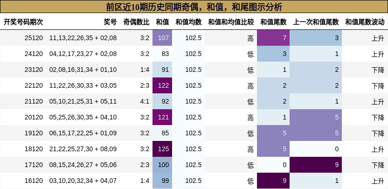Select issue number 24120
Screen dimensions: 388x189
(x=34, y=54)
